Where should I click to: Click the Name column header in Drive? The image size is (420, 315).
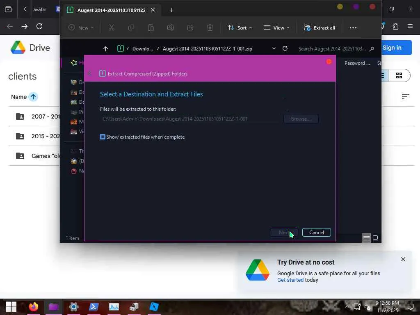click(19, 97)
